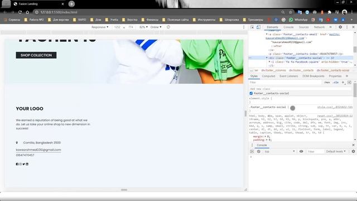Toggle the console sidebar icon

[252, 151]
